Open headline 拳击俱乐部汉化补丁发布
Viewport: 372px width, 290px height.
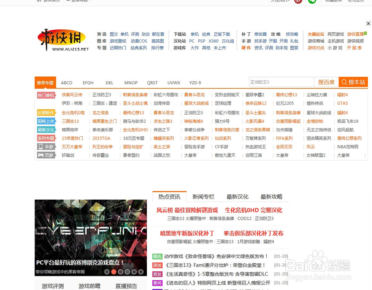[x=253, y=233]
